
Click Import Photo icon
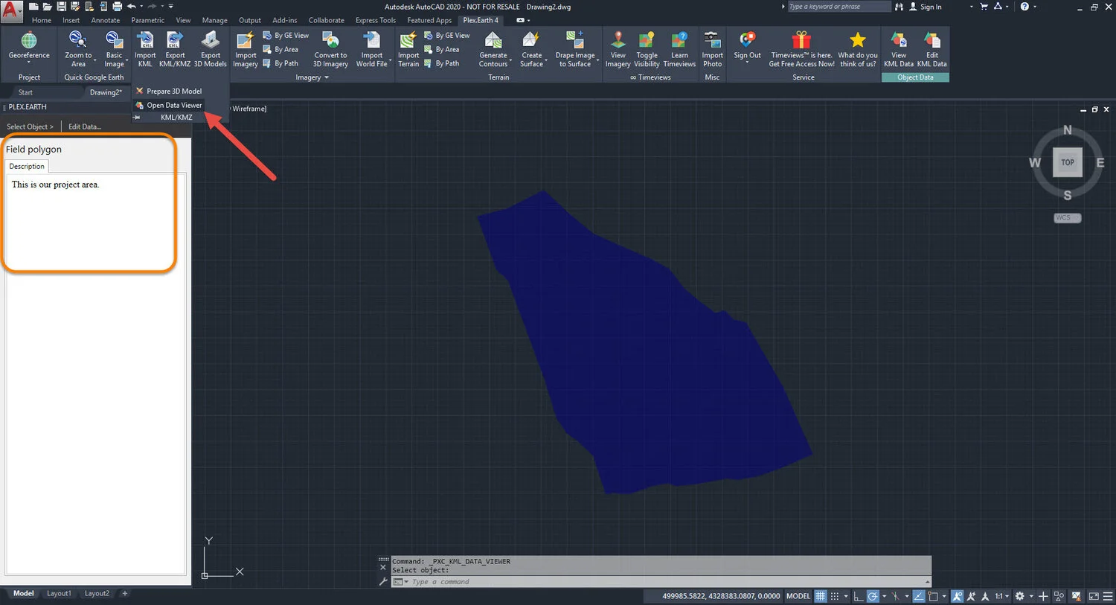712,39
